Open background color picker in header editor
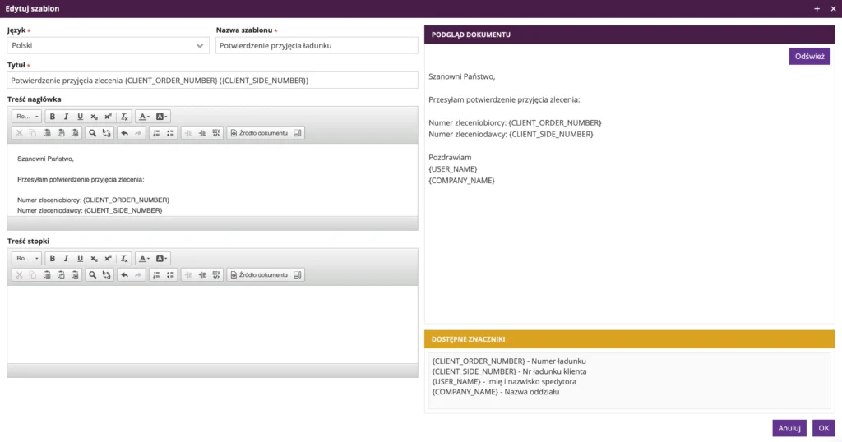Viewport: 842px width, 442px height. coord(161,117)
